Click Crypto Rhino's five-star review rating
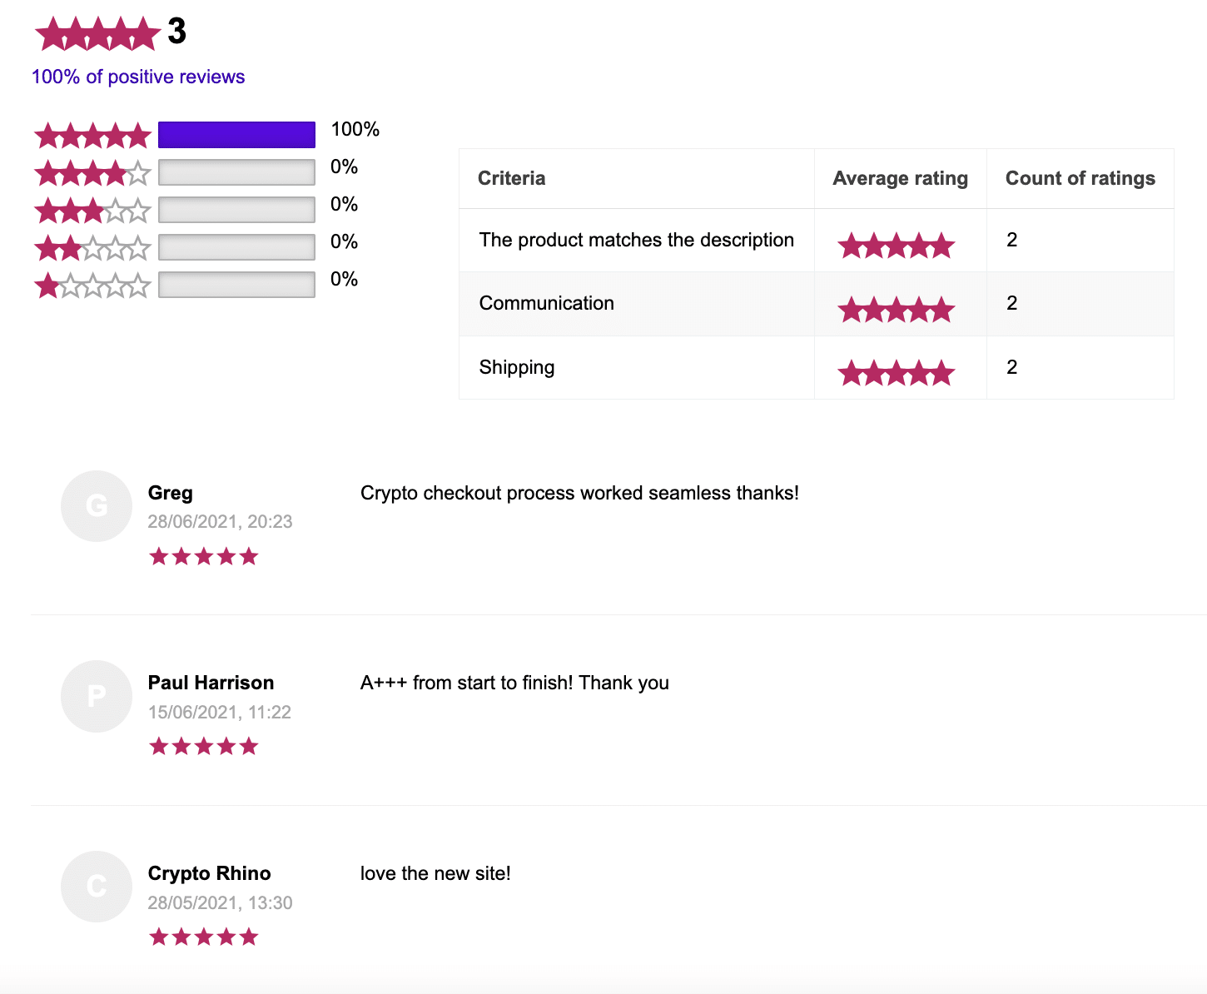The height and width of the screenshot is (994, 1207). coord(204,937)
